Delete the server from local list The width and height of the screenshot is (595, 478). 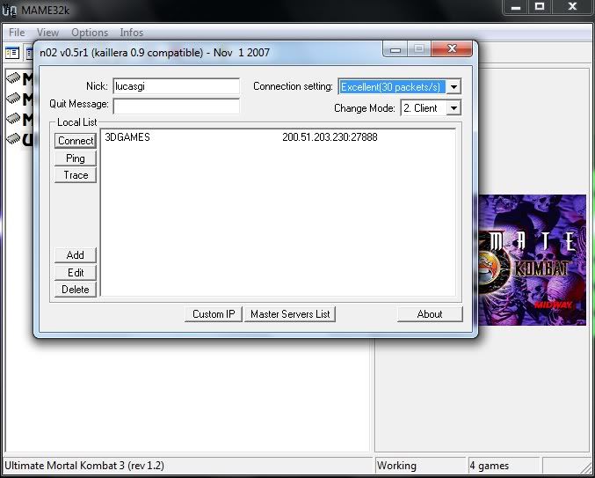76,290
